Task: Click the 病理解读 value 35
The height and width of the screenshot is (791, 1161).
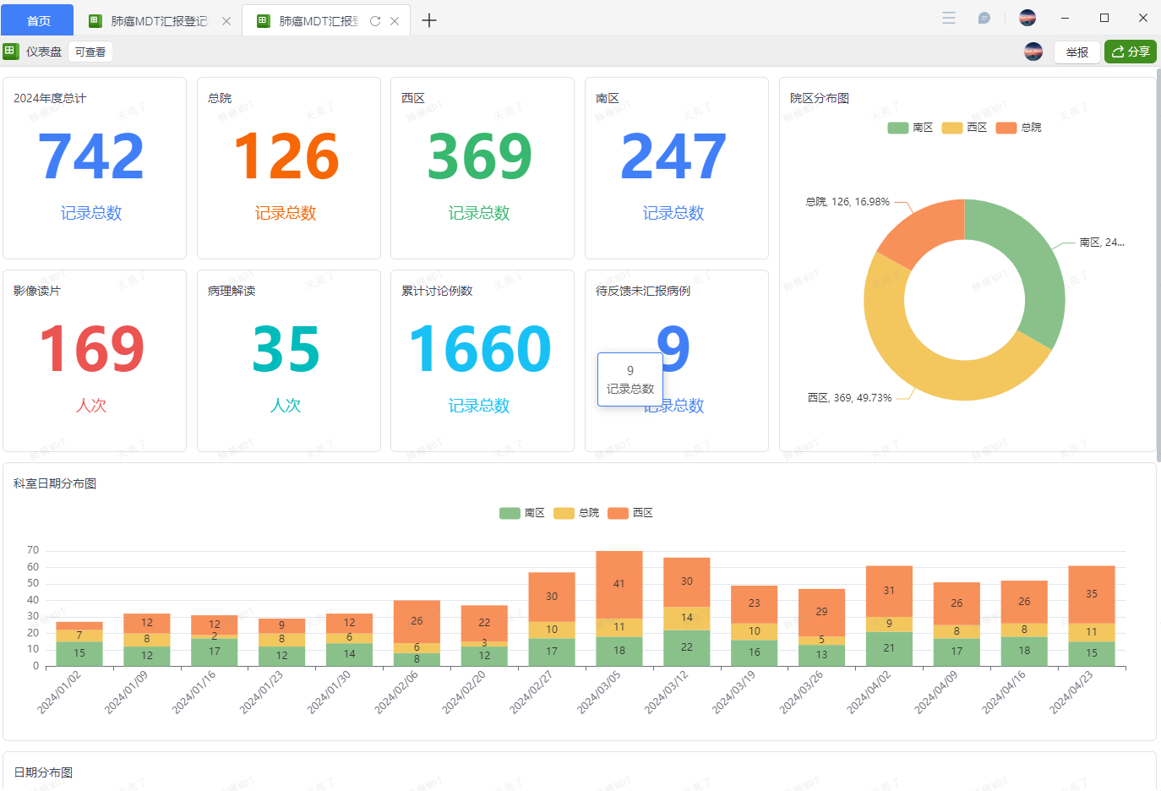Action: coord(286,349)
